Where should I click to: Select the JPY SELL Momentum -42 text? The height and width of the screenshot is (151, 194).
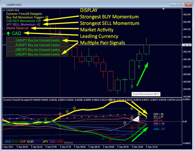coord(23,24)
